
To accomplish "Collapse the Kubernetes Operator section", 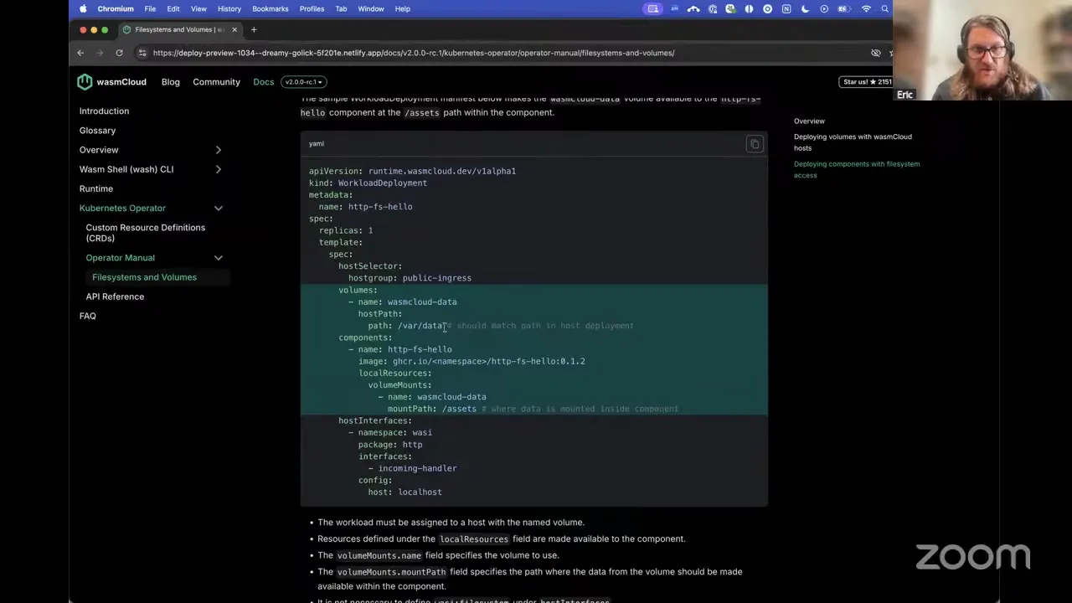I will tap(218, 208).
